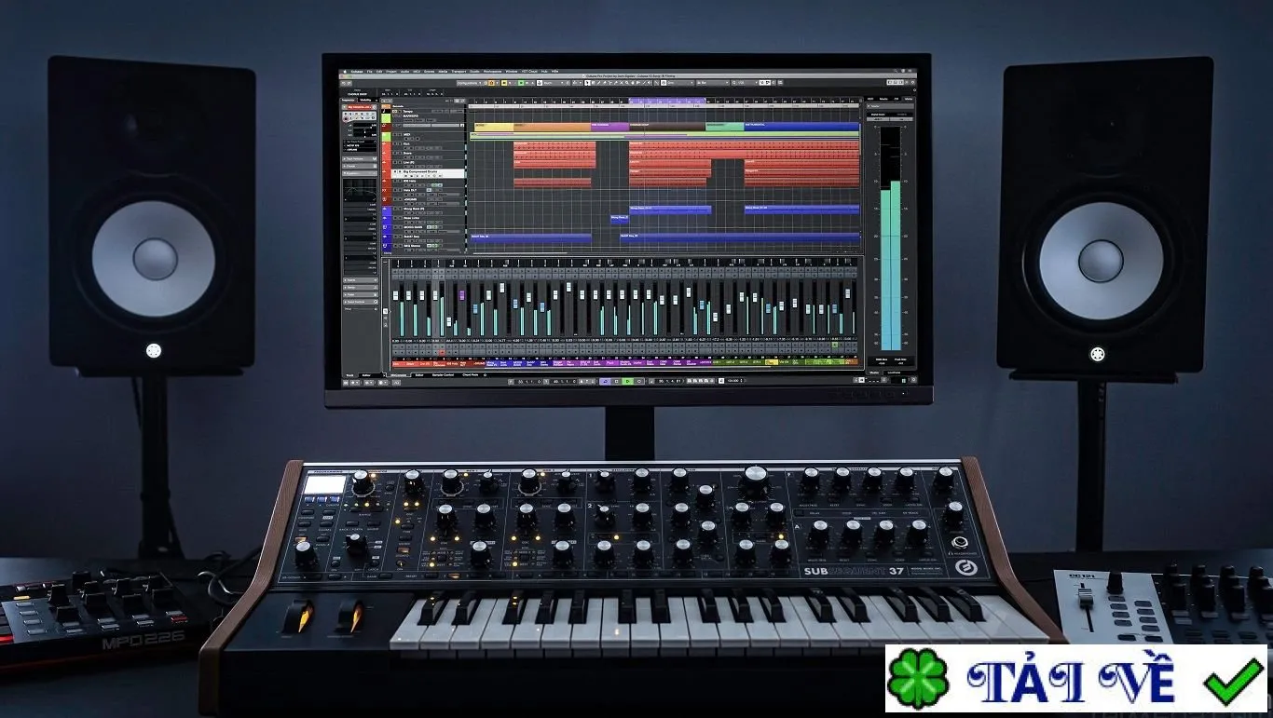Click the MARKERS track's green type icon

click(386, 116)
